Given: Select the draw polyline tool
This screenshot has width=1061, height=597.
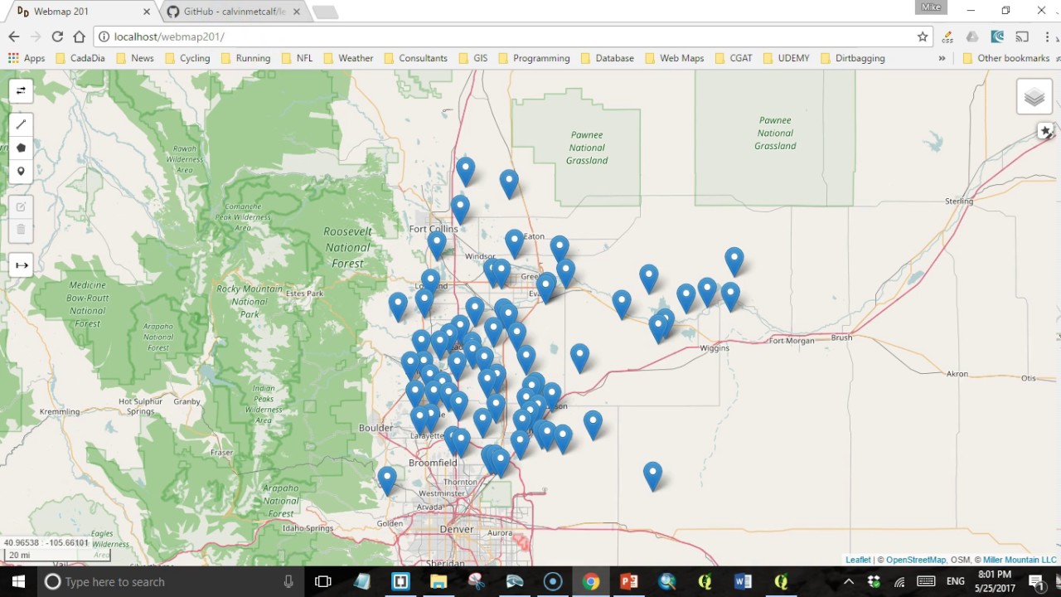Looking at the screenshot, I should coord(21,124).
